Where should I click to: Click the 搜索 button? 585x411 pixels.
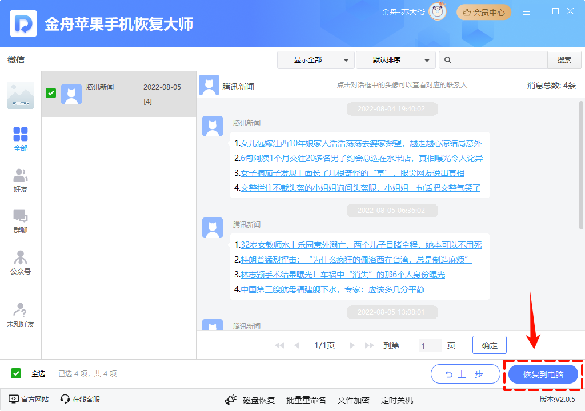[564, 60]
